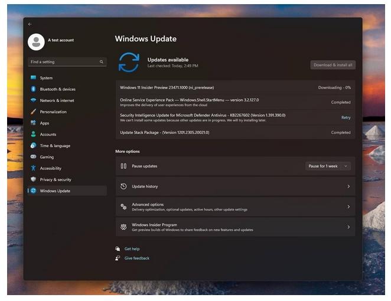Click the Windows Insider Program icon
391x301 pixels.
tap(123, 227)
